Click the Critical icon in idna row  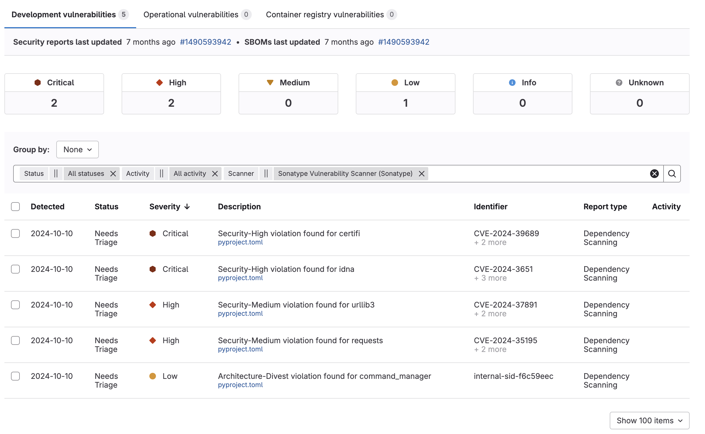153,269
